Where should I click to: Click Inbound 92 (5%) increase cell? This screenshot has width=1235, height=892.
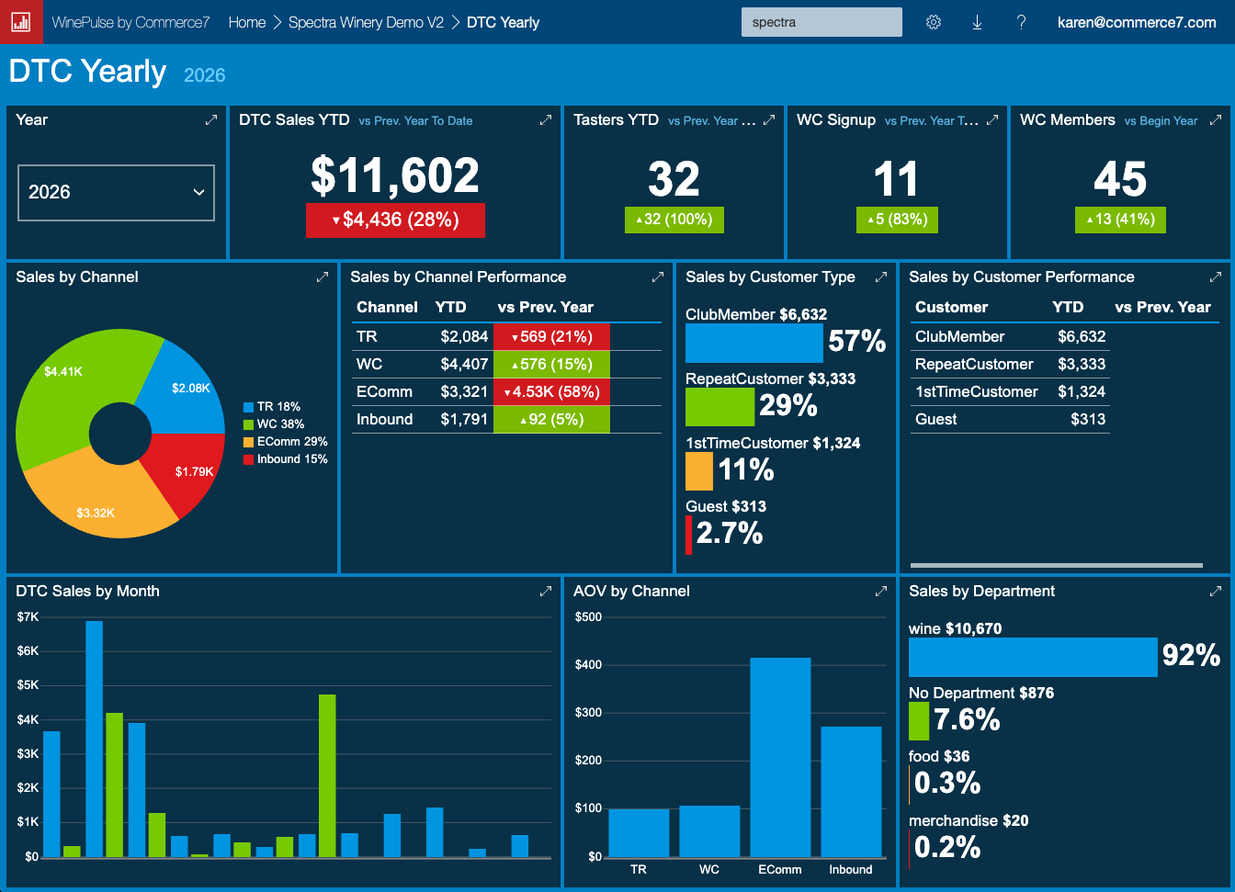(x=551, y=419)
